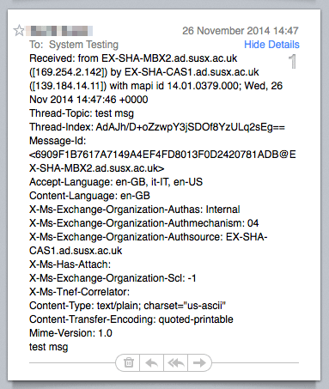
Task: Click the Authas: Internal header line
Action: [135, 210]
